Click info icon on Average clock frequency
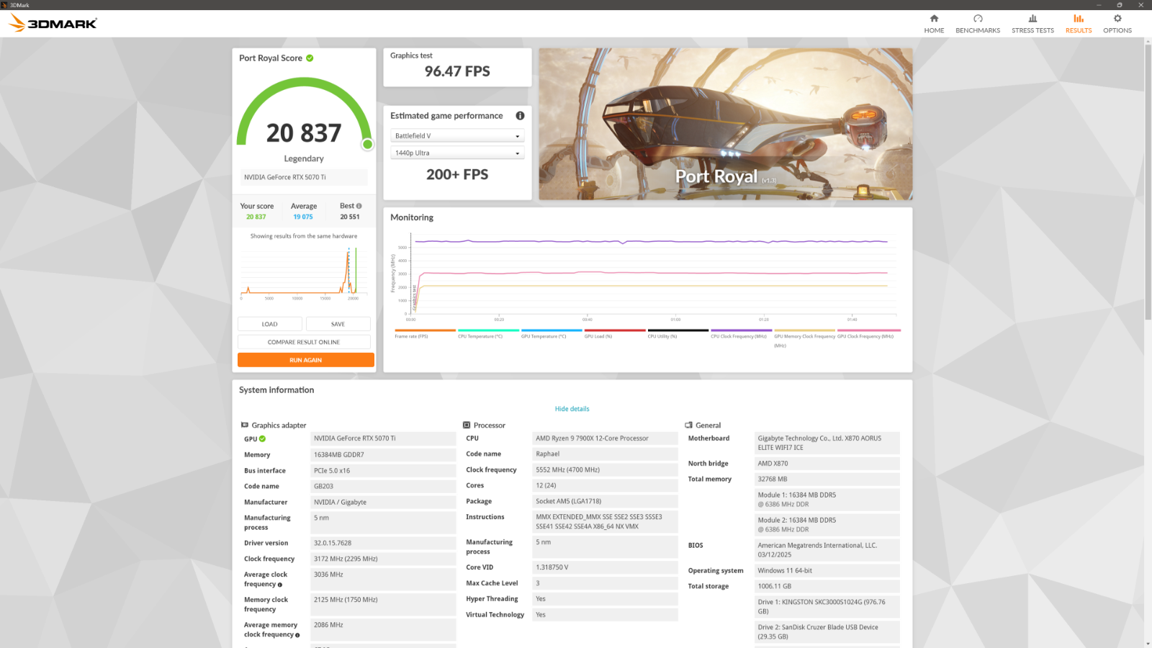 [280, 585]
